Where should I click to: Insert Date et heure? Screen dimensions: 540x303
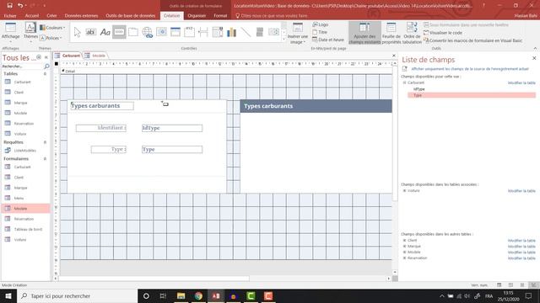[x=328, y=40]
